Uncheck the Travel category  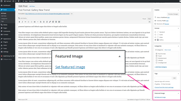[x=156, y=56]
